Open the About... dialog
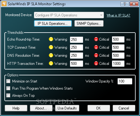This screenshot has height=116, width=140. (41, 108)
